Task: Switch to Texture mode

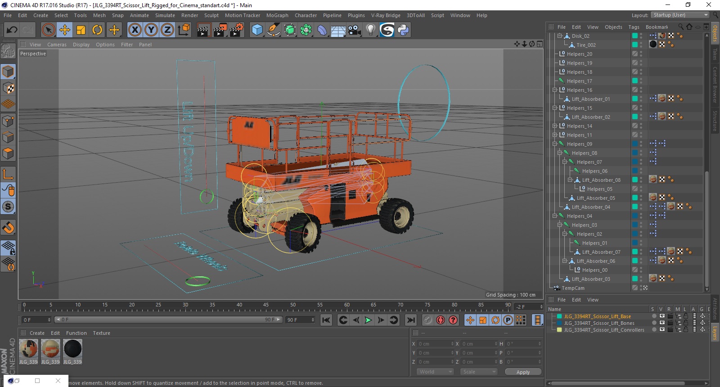Action: (x=8, y=88)
